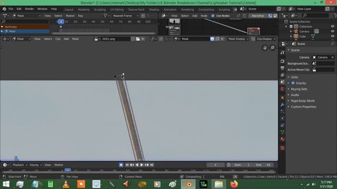This screenshot has width=337, height=189.
Task: Expand the Custom Properties panel
Action: [x=303, y=107]
